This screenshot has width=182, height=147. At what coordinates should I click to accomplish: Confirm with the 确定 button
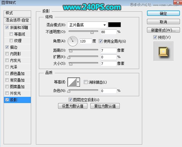(x=163, y=13)
